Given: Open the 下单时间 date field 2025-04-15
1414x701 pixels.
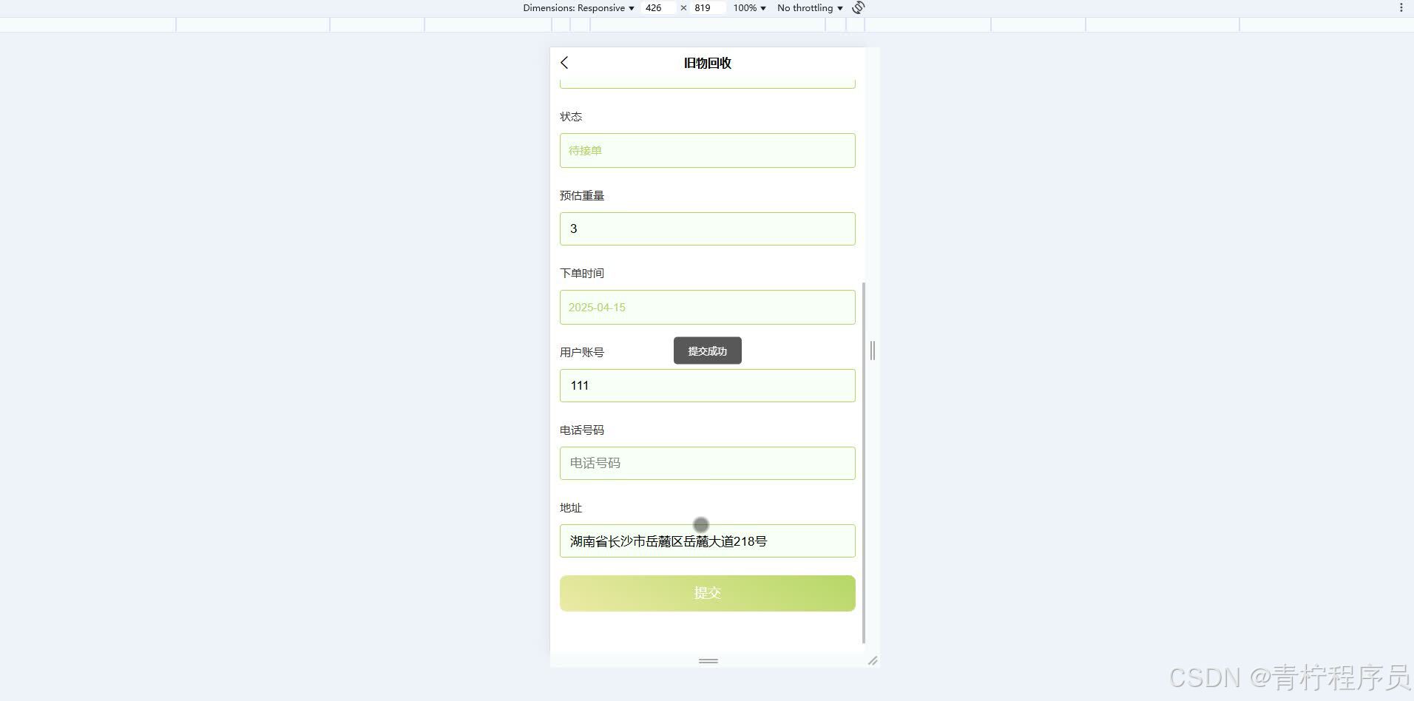Looking at the screenshot, I should [707, 307].
